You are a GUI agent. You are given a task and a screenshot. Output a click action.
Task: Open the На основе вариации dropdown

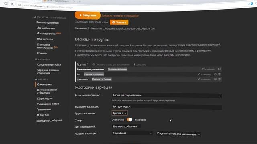167,96
